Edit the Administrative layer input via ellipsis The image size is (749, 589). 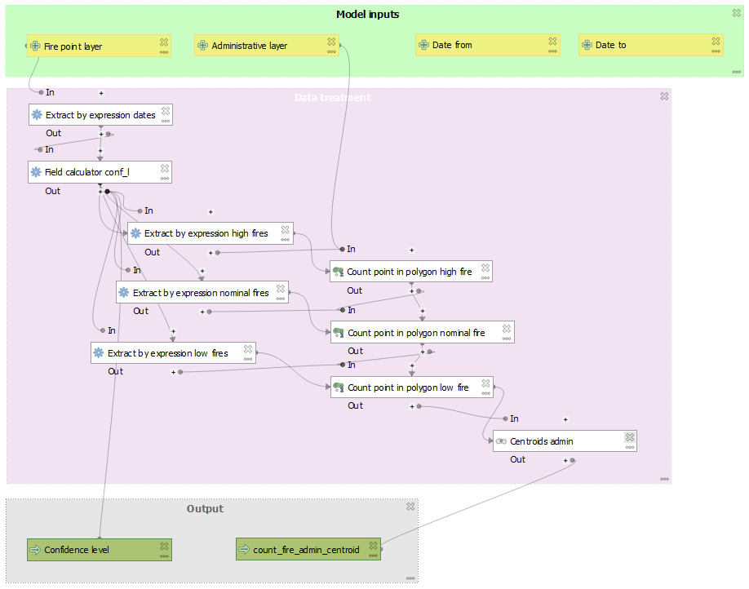pos(331,51)
